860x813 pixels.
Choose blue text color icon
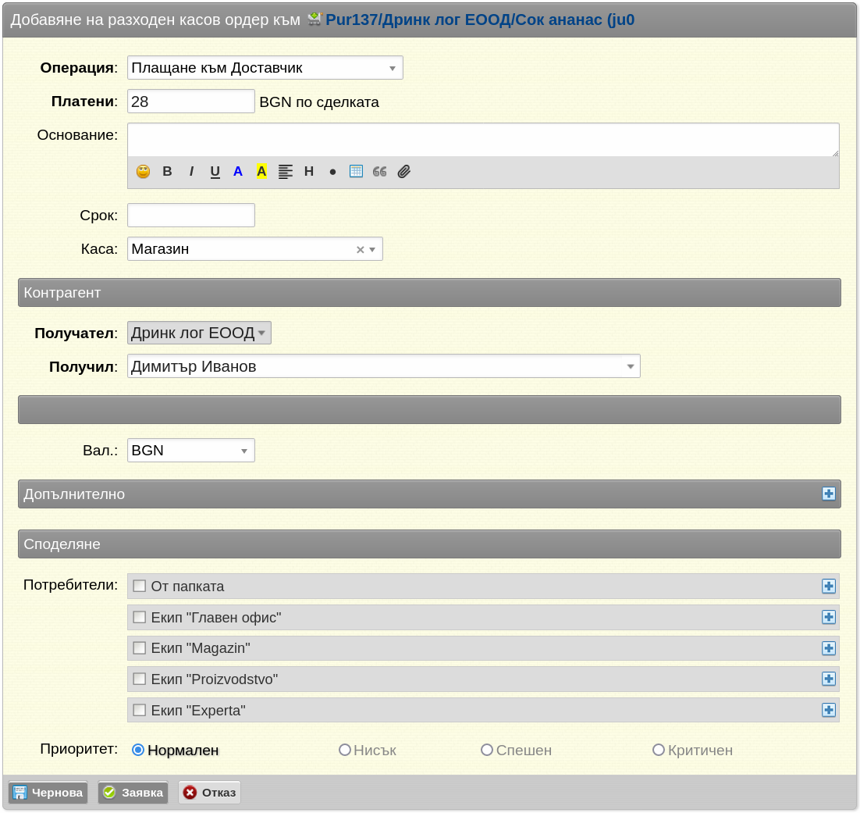238,172
